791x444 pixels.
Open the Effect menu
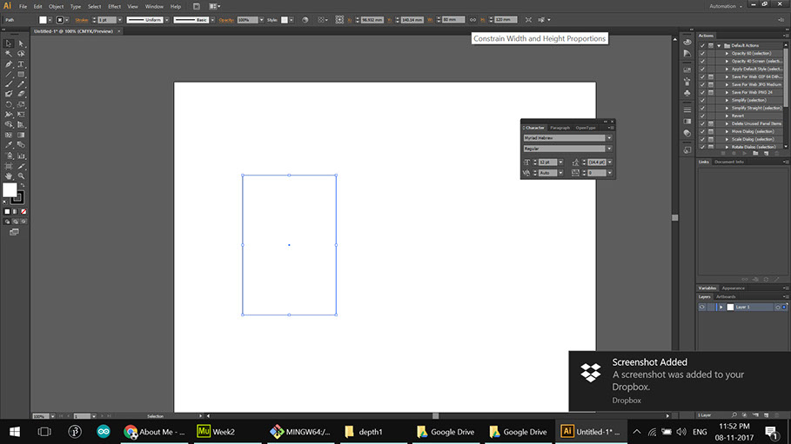pyautogui.click(x=114, y=6)
